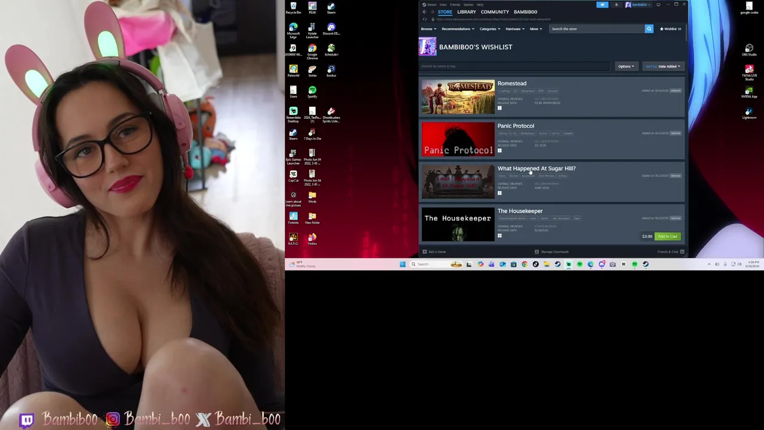Open the BAMBIBOO profile tab

tap(525, 12)
